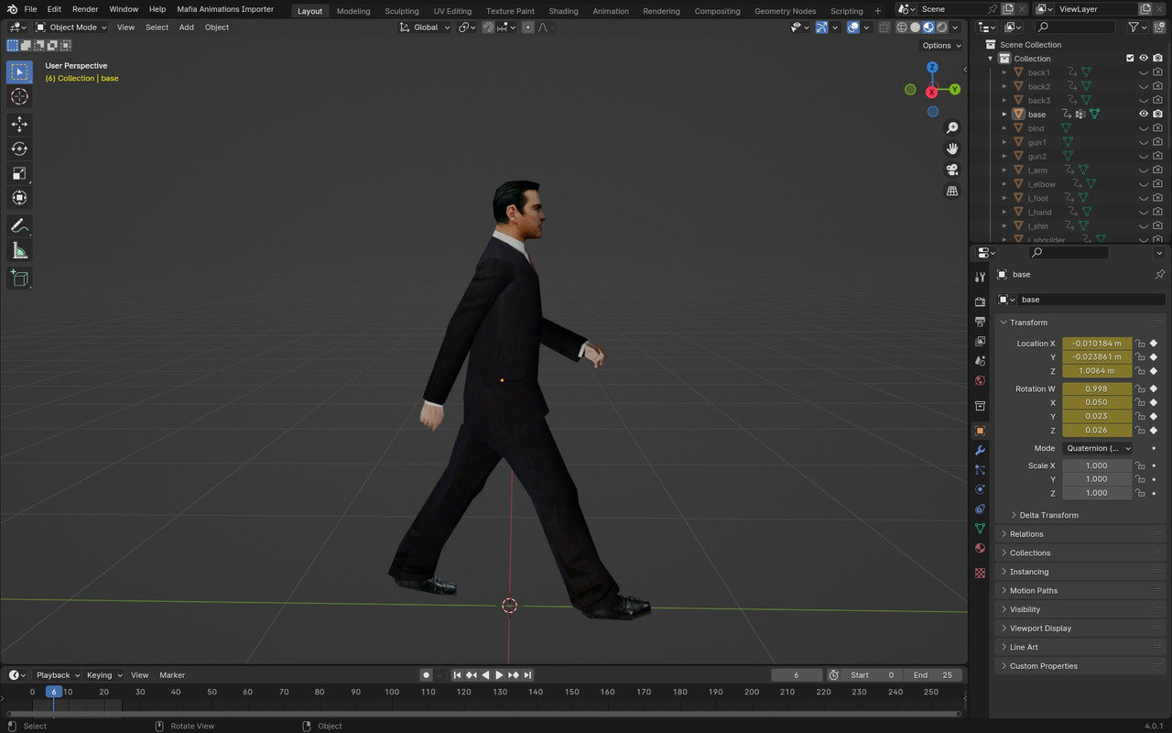Click the green Y axis on the gizmo
1172x733 pixels.
(954, 90)
